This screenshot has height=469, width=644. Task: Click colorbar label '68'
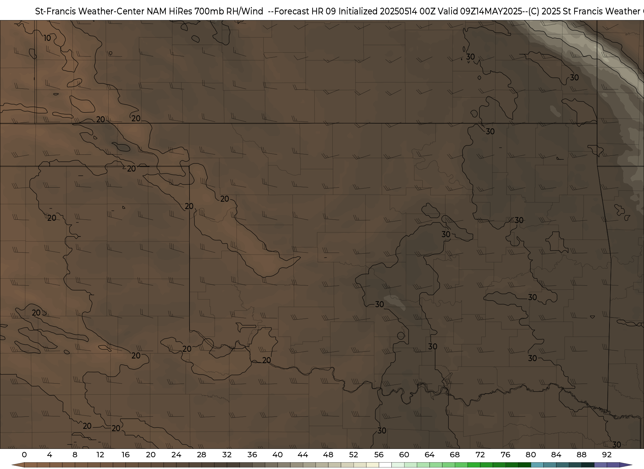click(455, 455)
